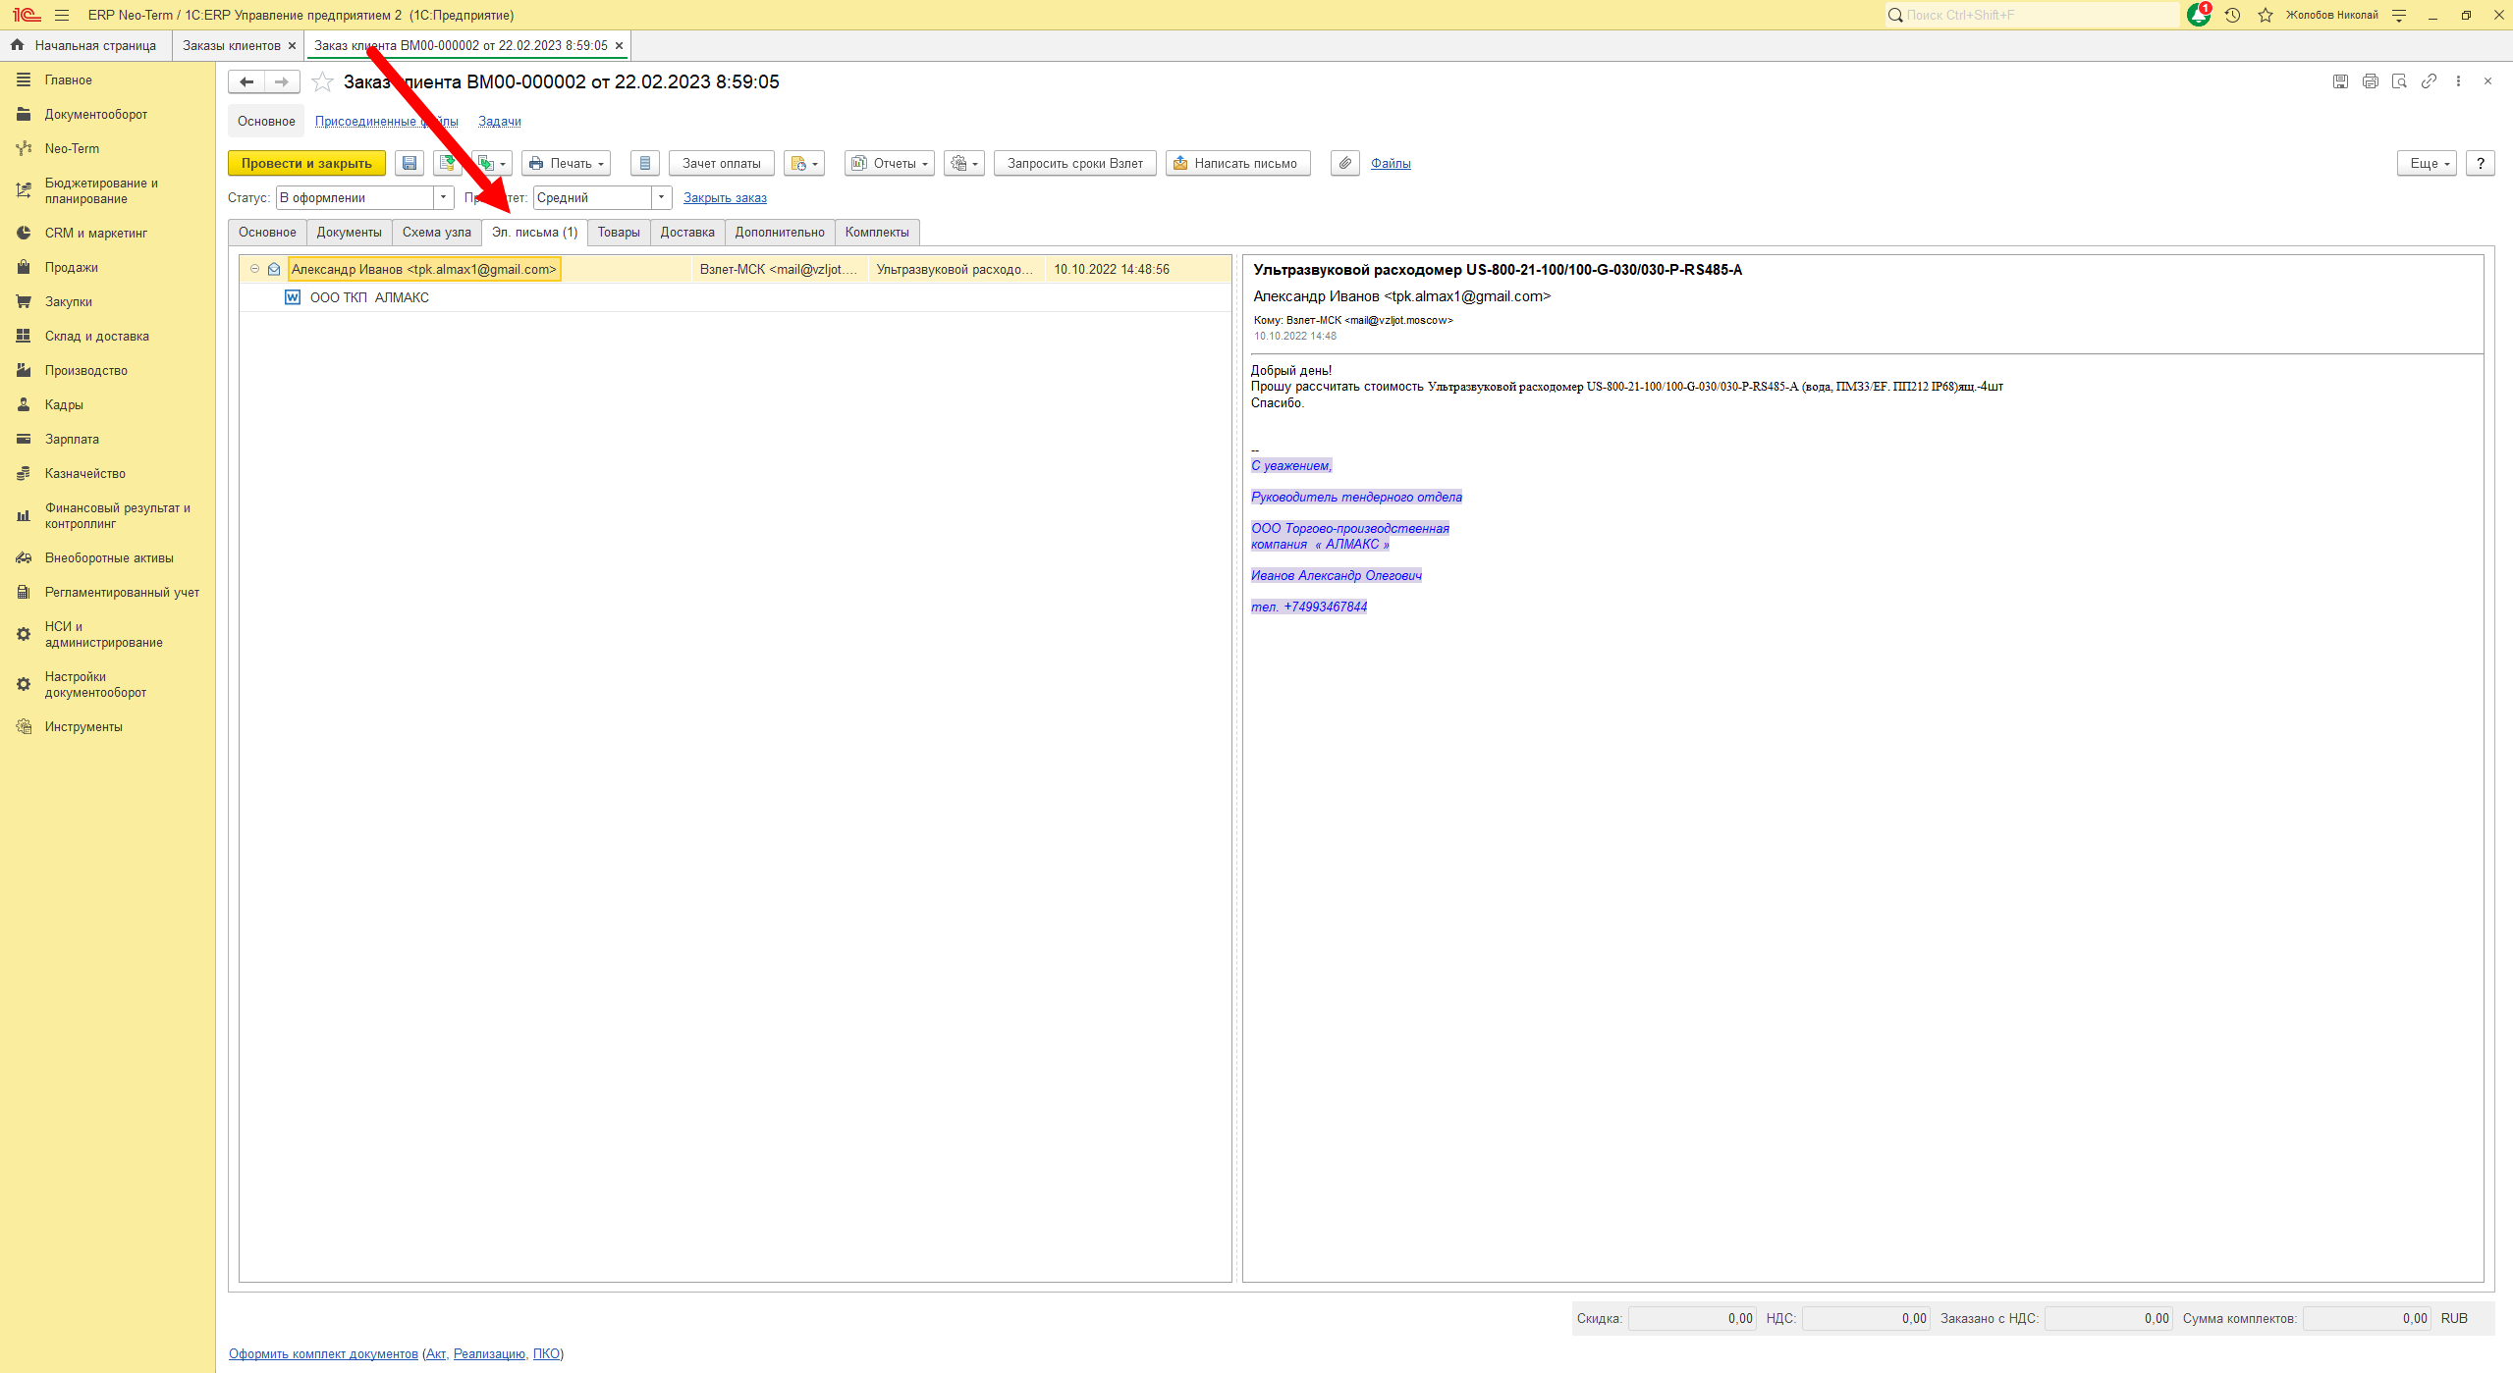Switch to the Товары tab

tap(619, 233)
